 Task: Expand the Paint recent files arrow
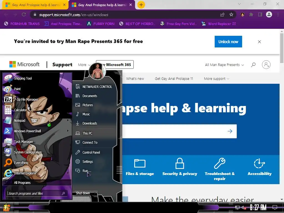(x=68, y=89)
